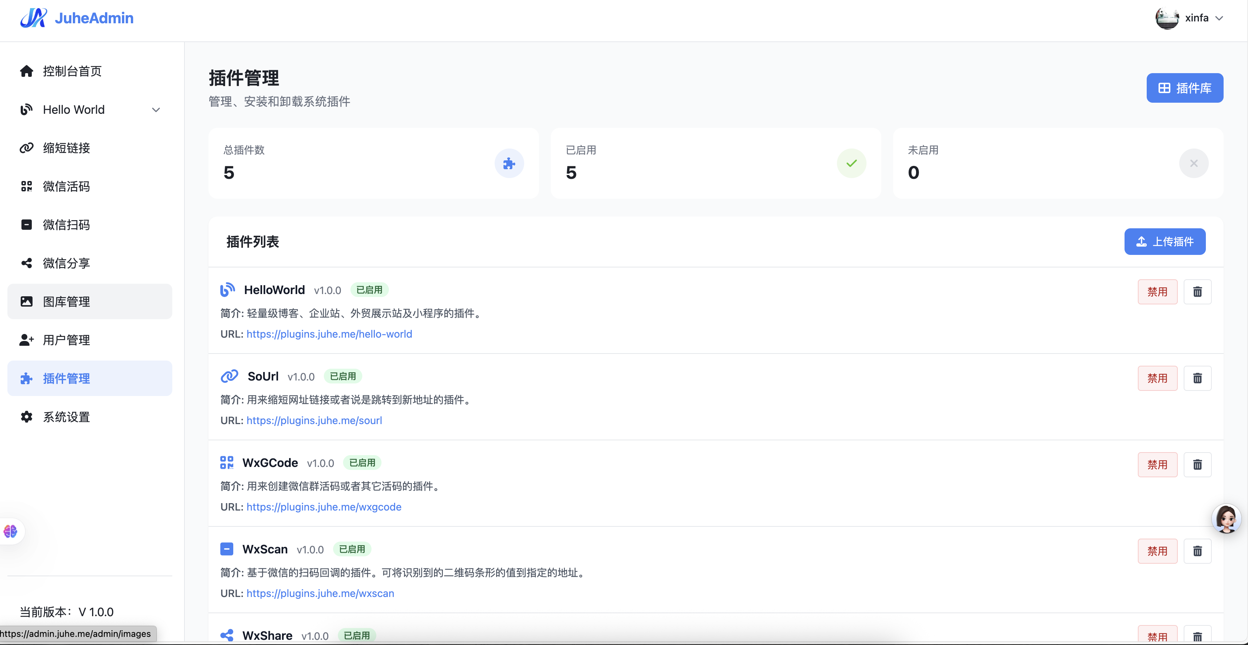Open the 微信活码 menu item
This screenshot has height=645, width=1248.
89,187
